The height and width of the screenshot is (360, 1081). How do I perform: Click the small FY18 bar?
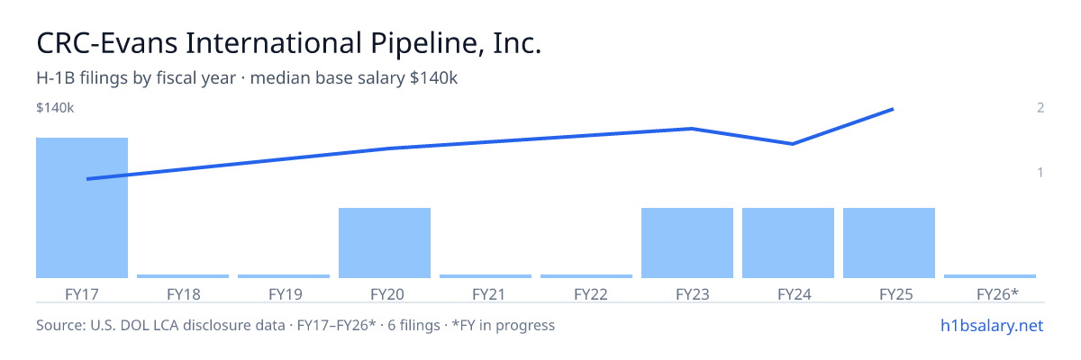pos(183,276)
